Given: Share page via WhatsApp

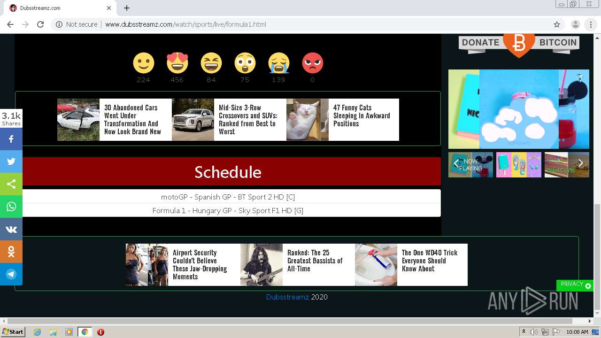Looking at the screenshot, I should (x=11, y=207).
